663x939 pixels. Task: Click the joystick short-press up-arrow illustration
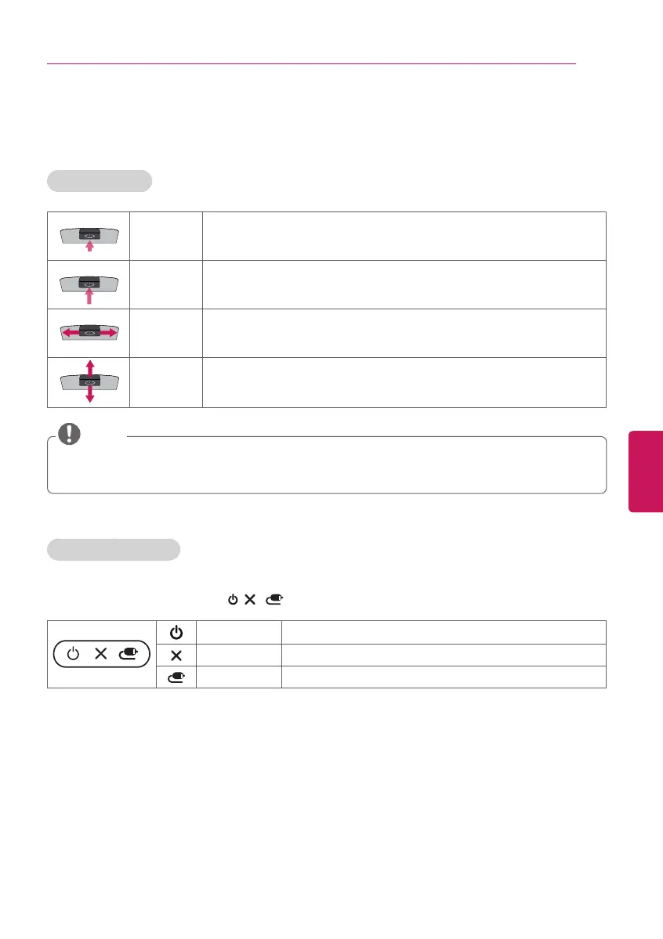(x=89, y=238)
